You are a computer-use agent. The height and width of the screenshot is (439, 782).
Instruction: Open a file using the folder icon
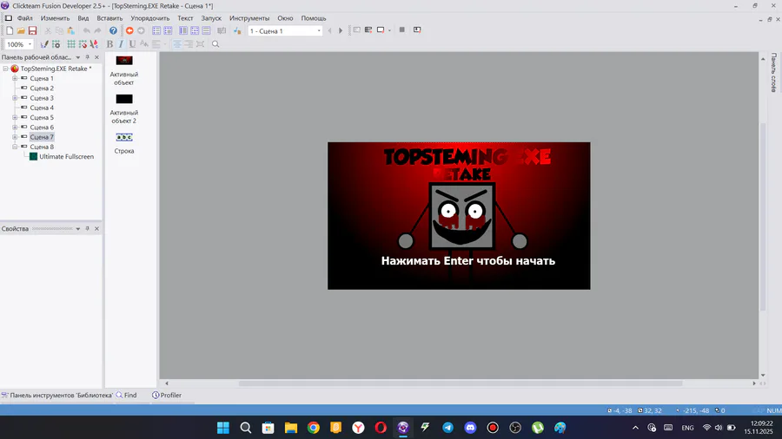coord(21,31)
